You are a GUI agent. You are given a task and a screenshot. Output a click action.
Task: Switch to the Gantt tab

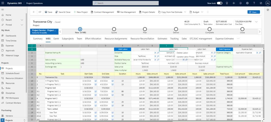56,39
